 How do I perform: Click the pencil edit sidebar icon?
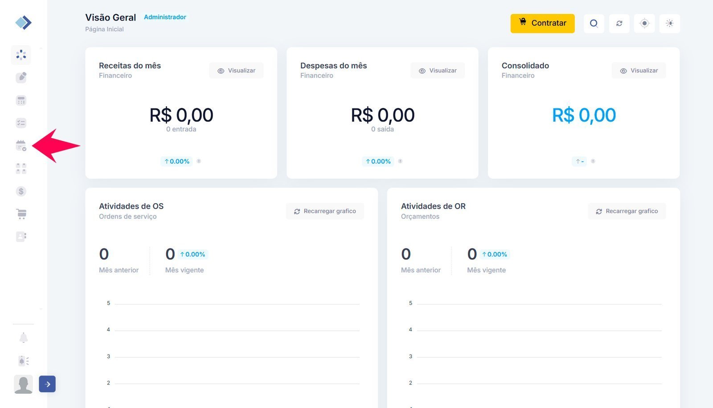[x=21, y=78]
